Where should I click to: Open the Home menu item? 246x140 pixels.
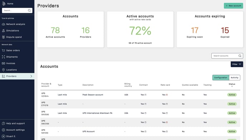pos(10,4)
